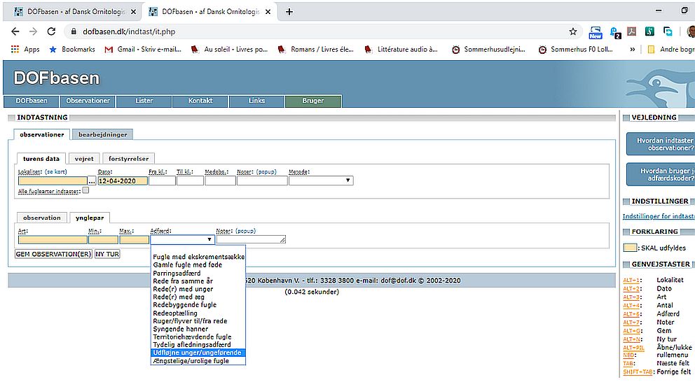Open Sommerhusudlejning bookmark
This screenshot has width=695, height=382.
[x=488, y=49]
